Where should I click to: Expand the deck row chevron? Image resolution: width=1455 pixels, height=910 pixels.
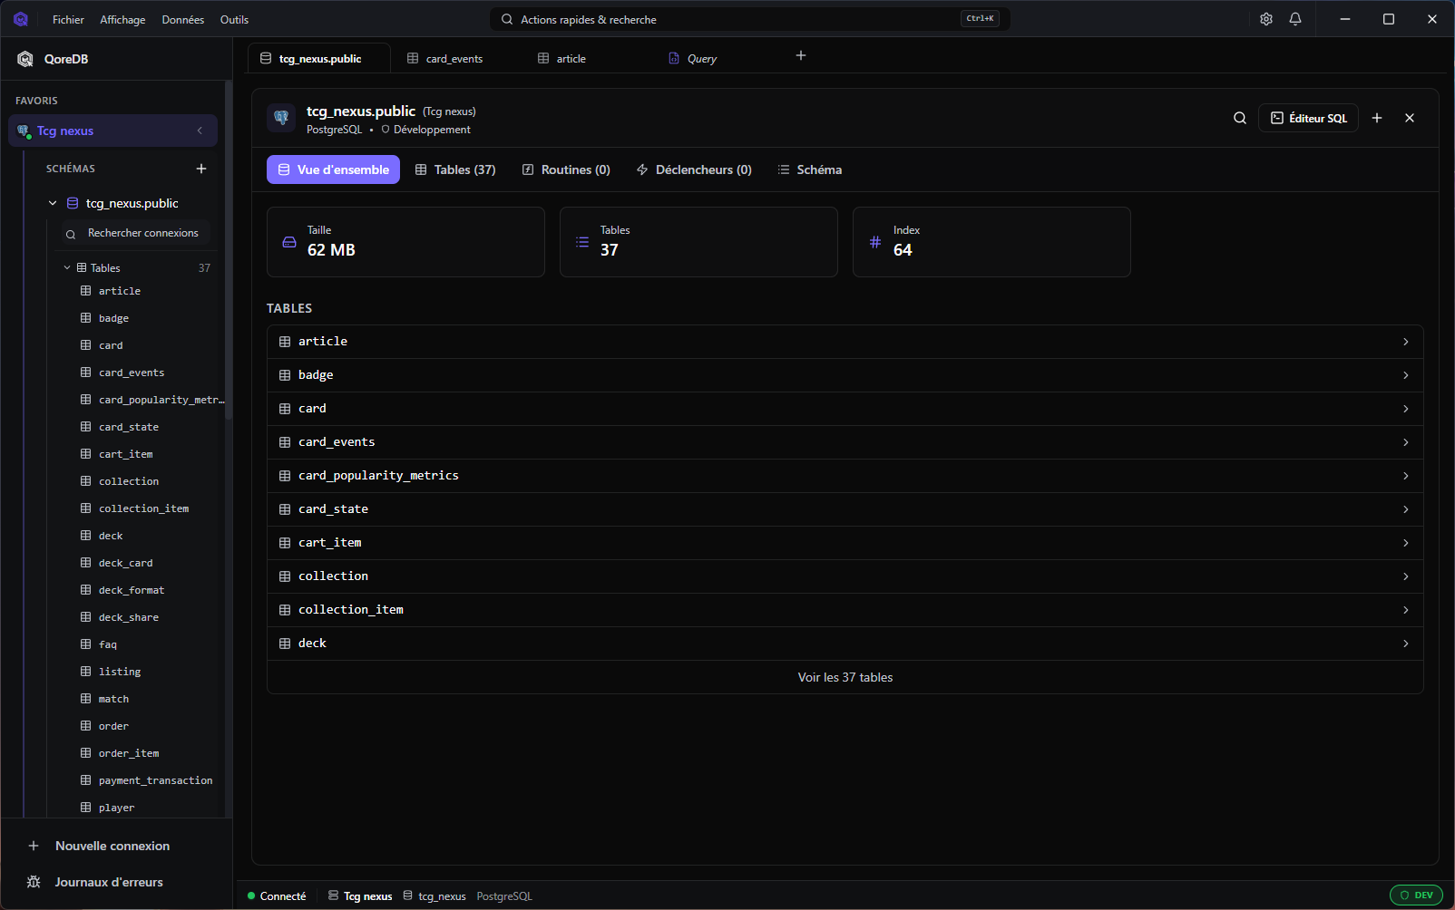[1406, 644]
